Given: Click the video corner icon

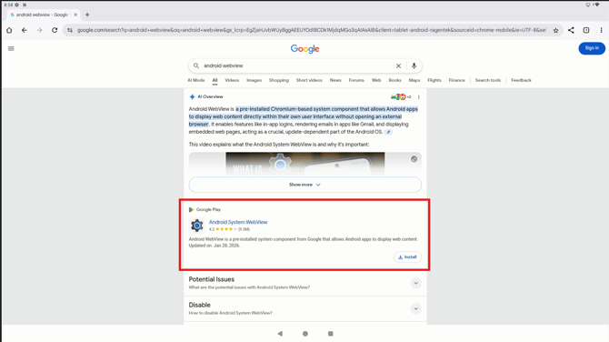Looking at the screenshot, I should (x=414, y=159).
